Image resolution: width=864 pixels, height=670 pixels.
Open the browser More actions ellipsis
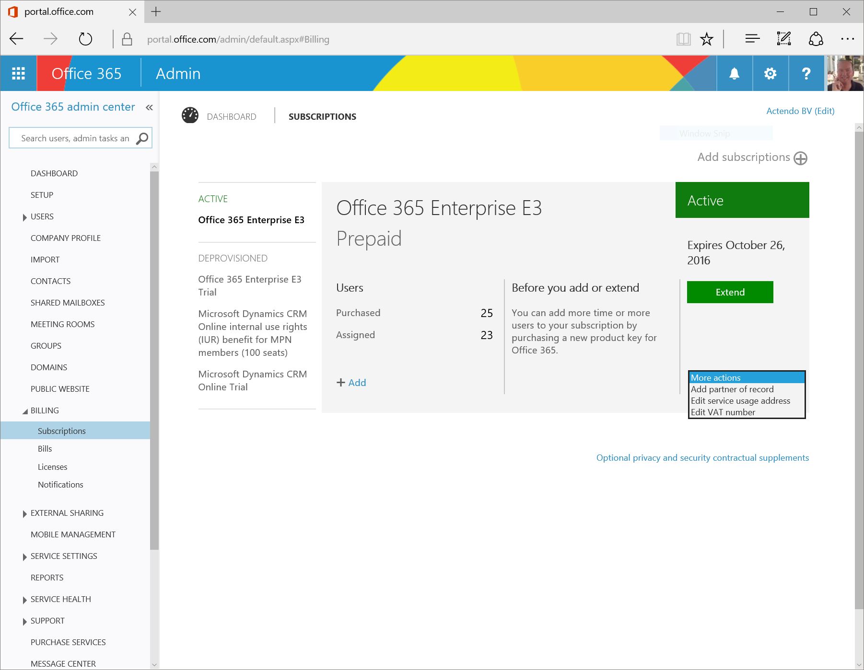point(847,39)
